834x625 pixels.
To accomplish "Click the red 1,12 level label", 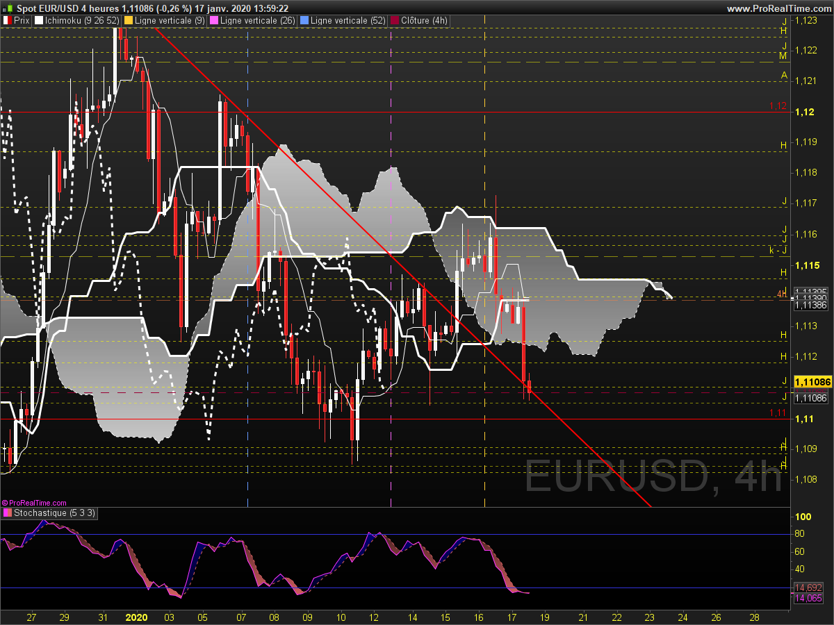I will coord(778,106).
